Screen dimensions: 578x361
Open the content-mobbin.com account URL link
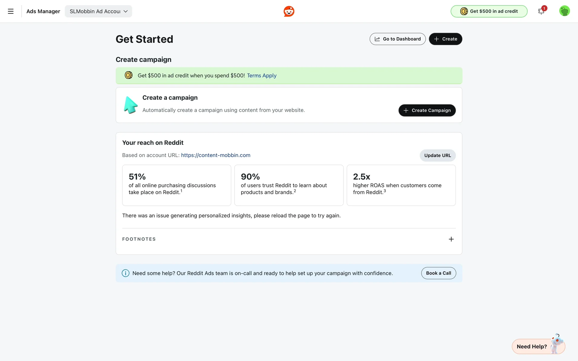[216, 155]
